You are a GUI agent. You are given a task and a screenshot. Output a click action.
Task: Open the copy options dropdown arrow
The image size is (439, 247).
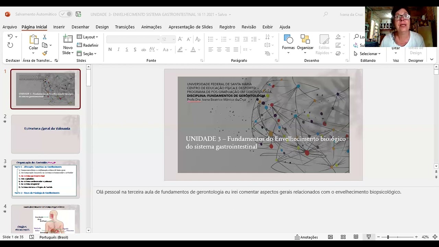pyautogui.click(x=51, y=45)
